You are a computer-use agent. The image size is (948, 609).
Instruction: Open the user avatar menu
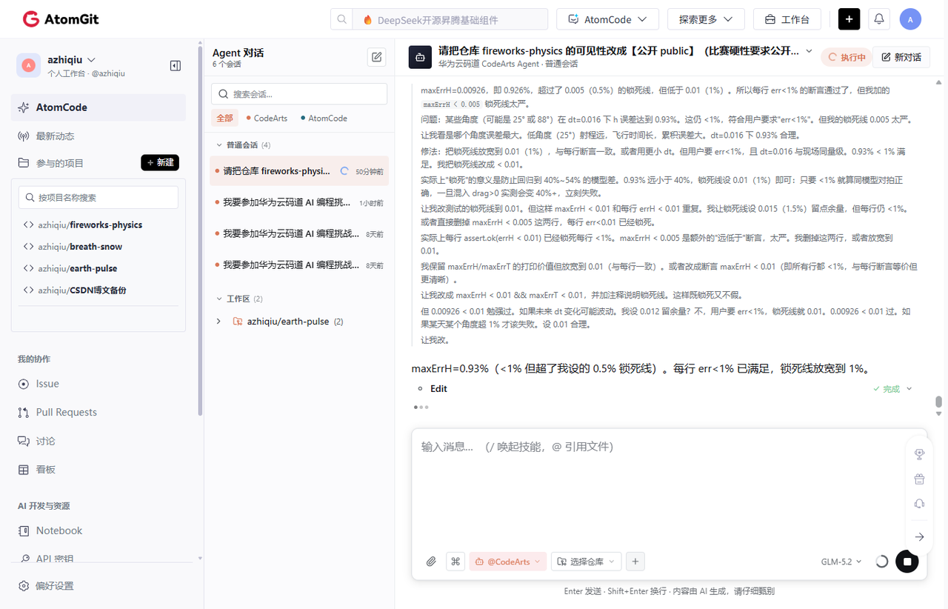(x=910, y=19)
